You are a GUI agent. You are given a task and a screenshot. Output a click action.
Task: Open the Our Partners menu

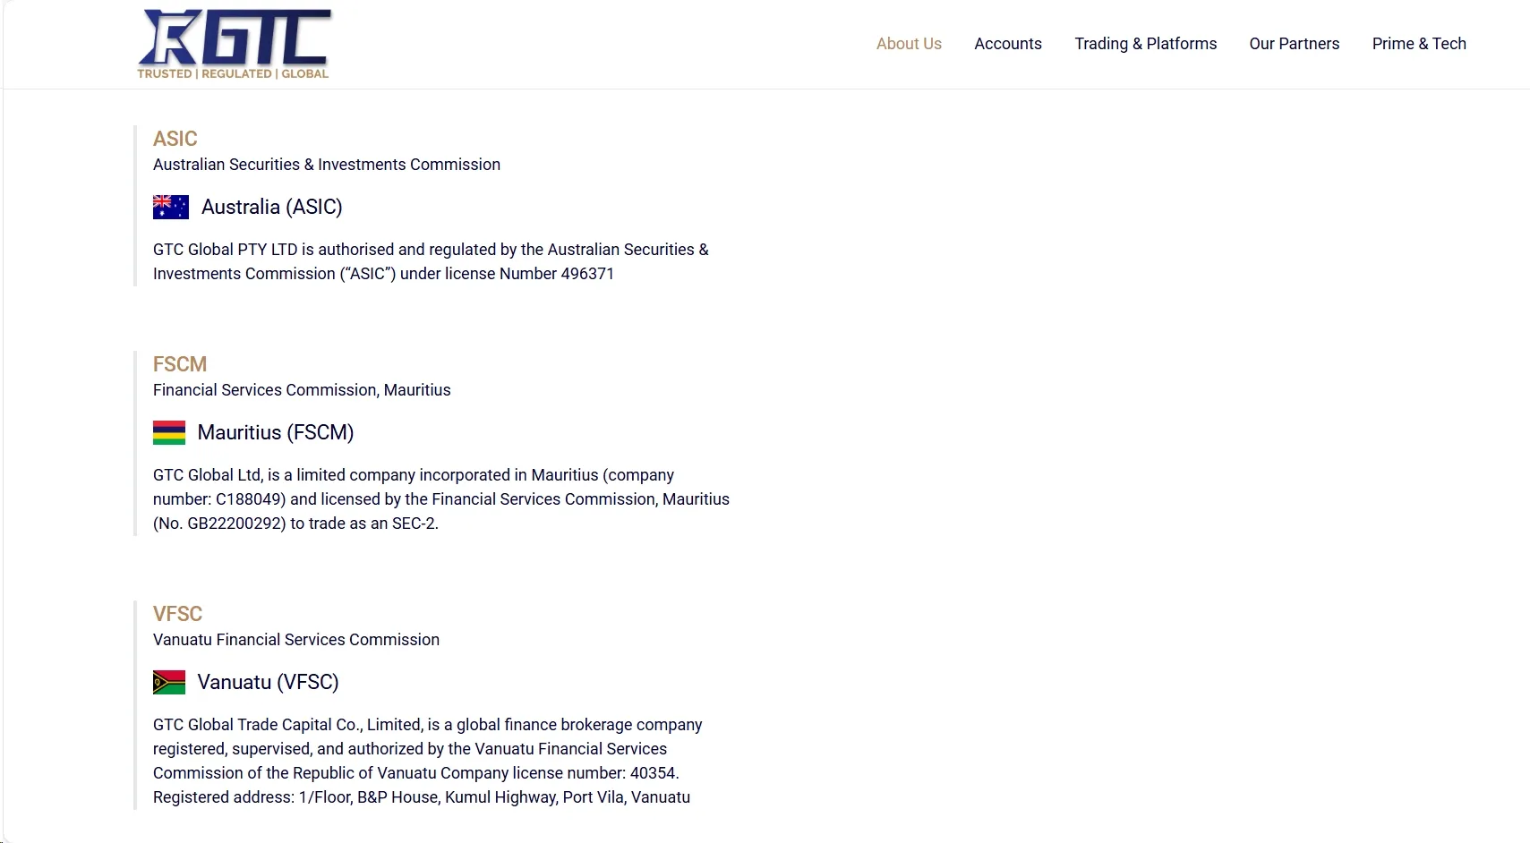[1295, 44]
